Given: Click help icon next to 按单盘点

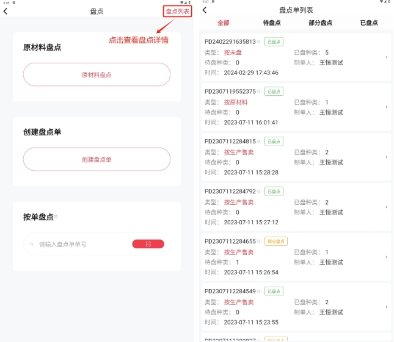Looking at the screenshot, I should click(x=56, y=216).
